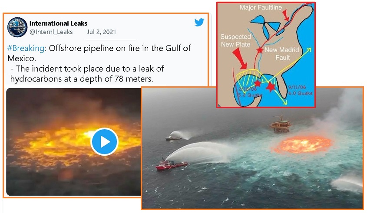The width and height of the screenshot is (367, 213).
Task: Click the circular fire on the ocean surface
Action: (x=303, y=144)
